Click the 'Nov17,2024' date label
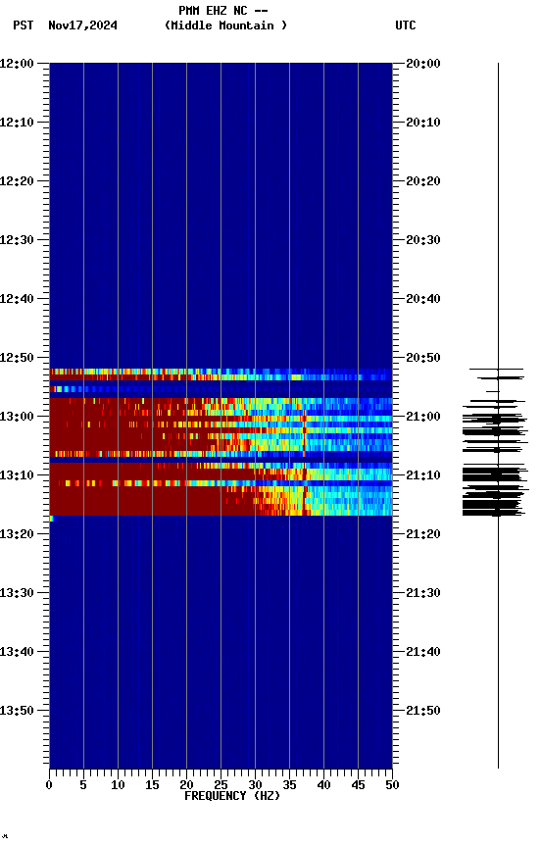 (82, 25)
